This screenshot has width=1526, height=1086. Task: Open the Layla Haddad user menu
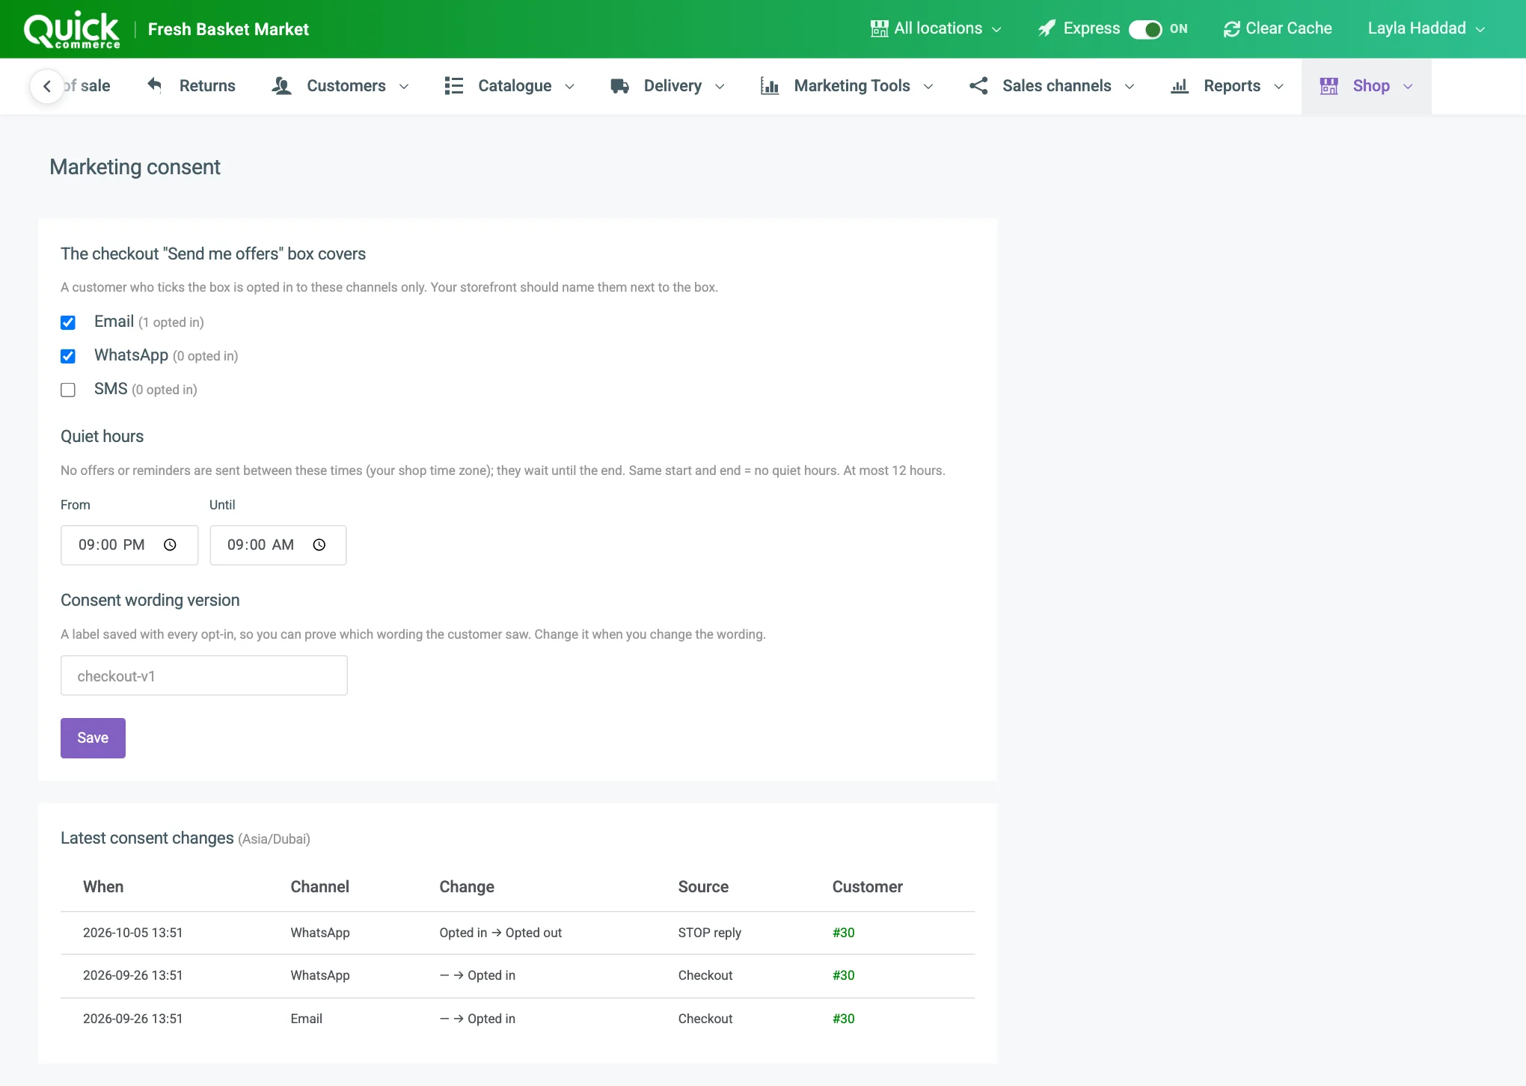point(1427,28)
